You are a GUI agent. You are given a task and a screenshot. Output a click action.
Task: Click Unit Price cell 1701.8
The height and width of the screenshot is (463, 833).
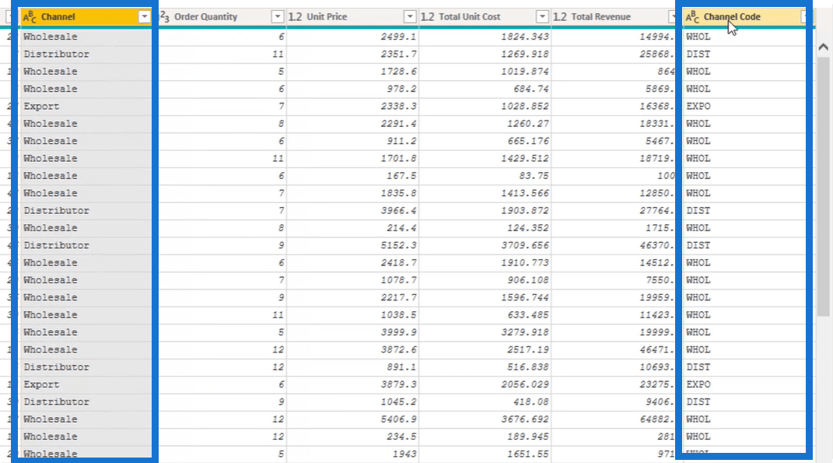pyautogui.click(x=353, y=159)
